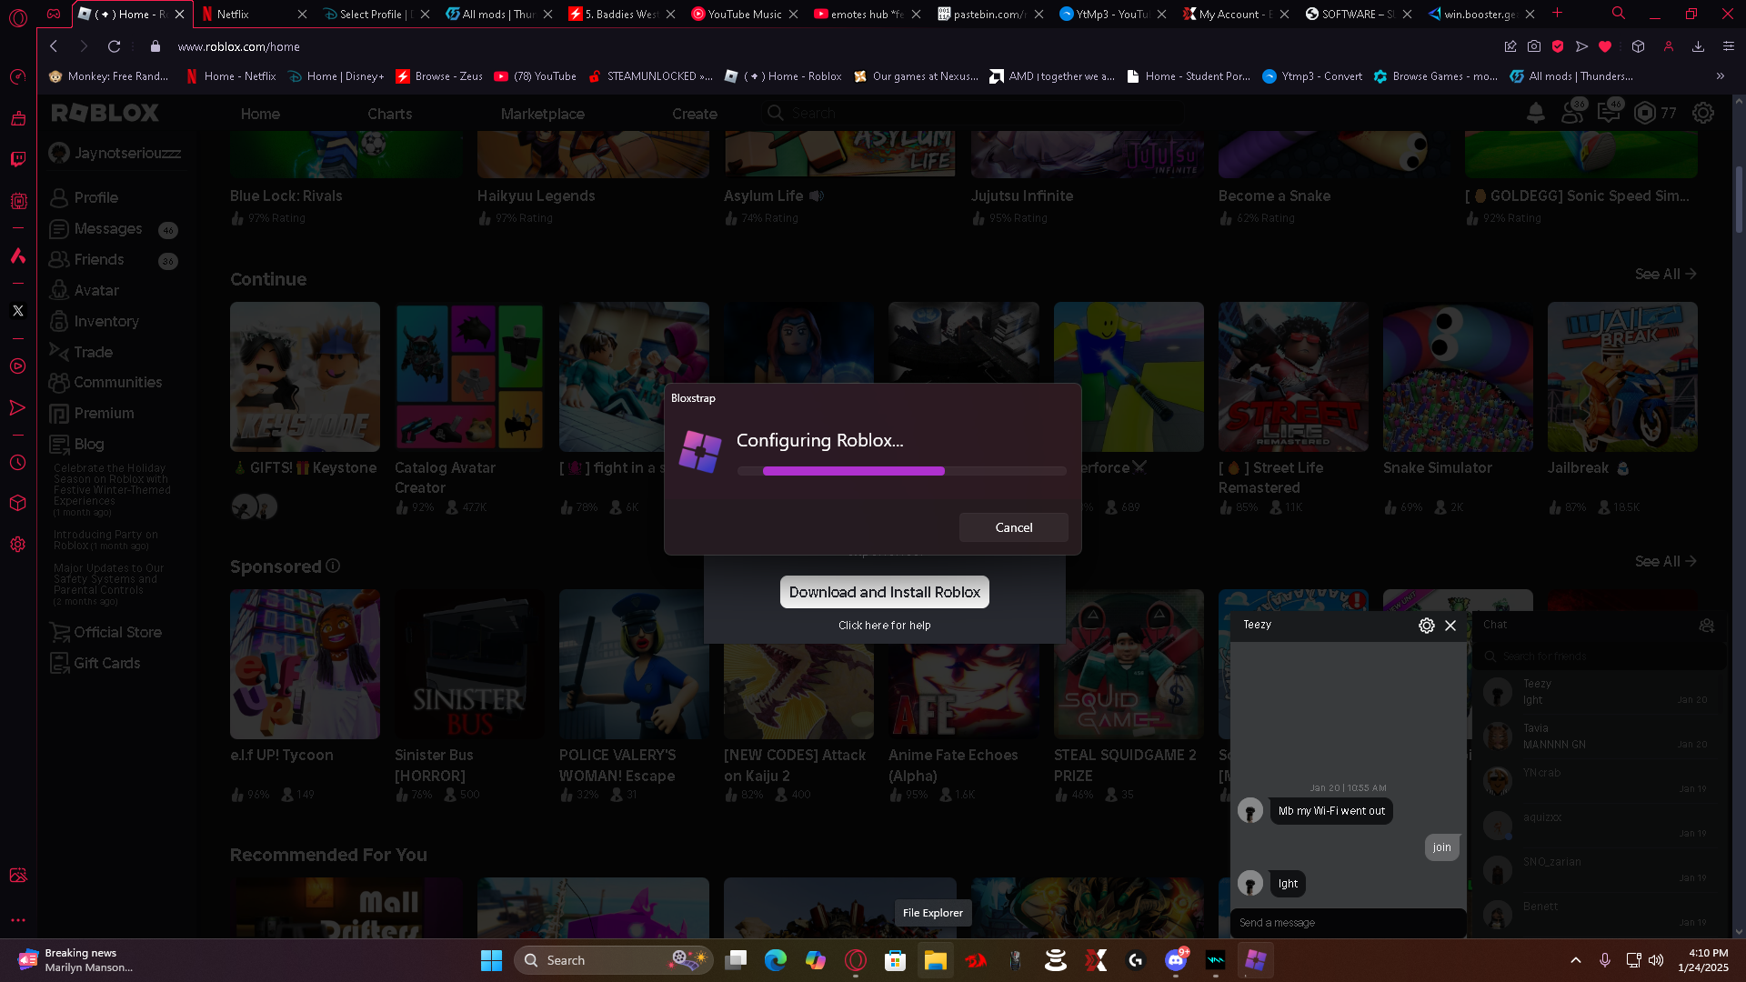Show hidden system tray icons

click(1575, 960)
